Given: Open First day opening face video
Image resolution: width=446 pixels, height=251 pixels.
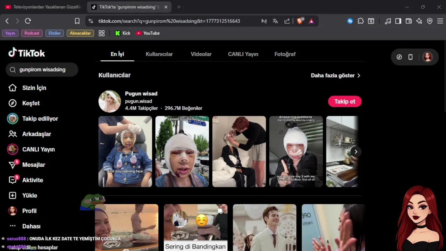Looking at the screenshot, I should 125,152.
